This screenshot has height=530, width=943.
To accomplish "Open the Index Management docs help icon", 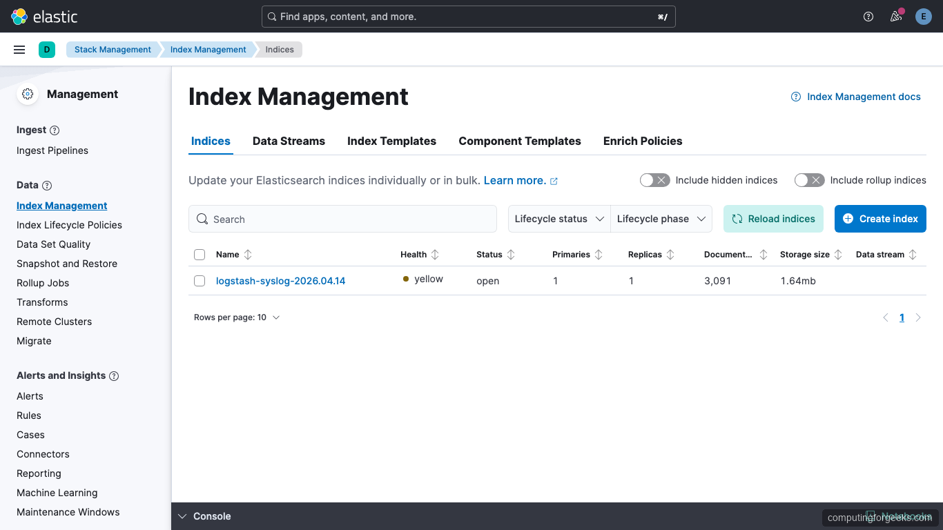I will coord(795,97).
